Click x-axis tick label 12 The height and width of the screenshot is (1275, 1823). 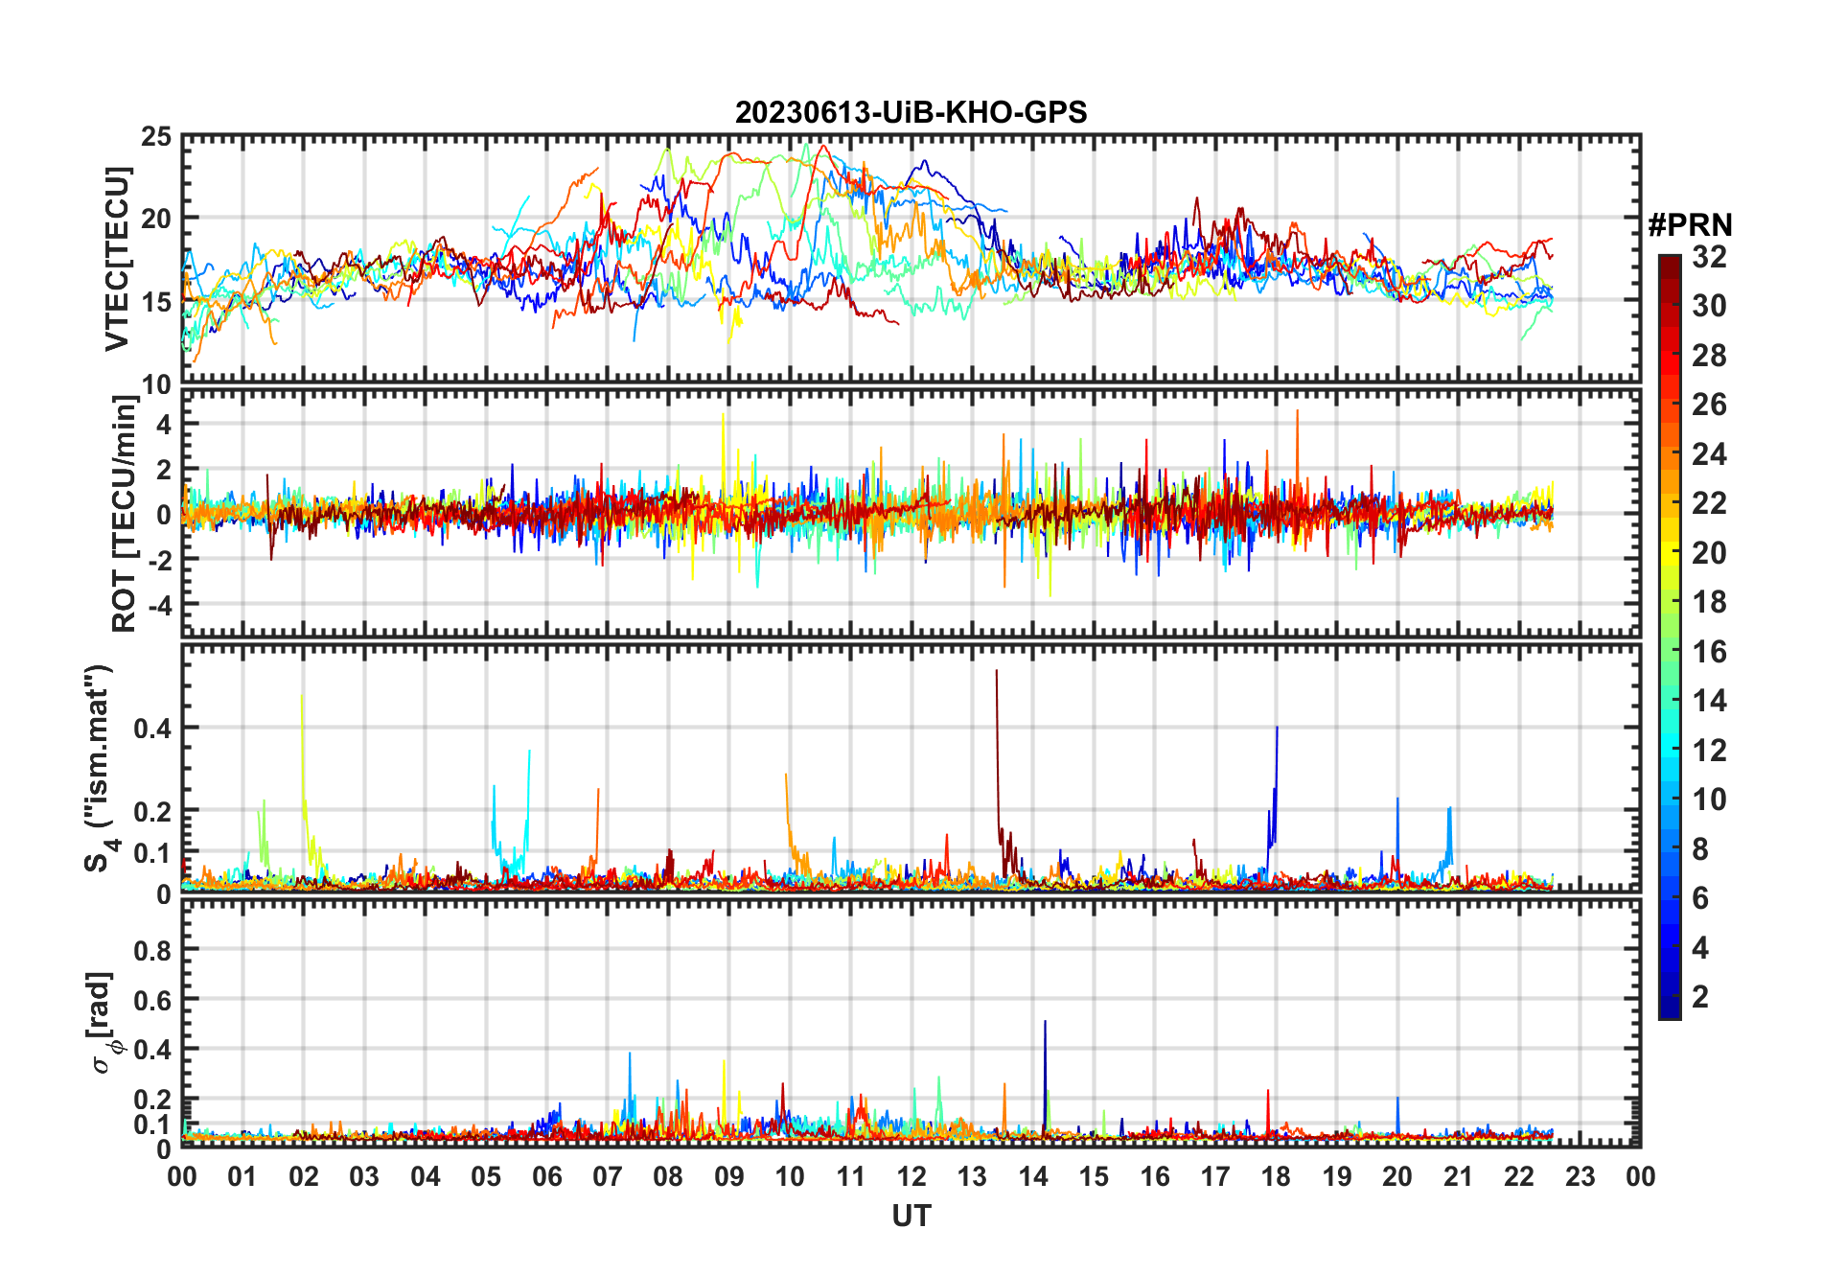(x=911, y=1176)
